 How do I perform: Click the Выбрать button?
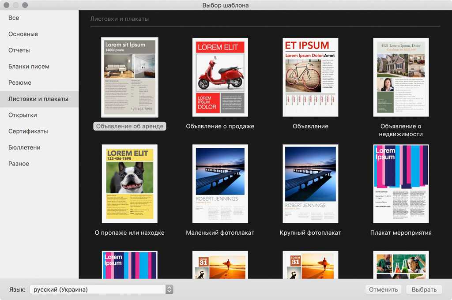click(x=424, y=289)
